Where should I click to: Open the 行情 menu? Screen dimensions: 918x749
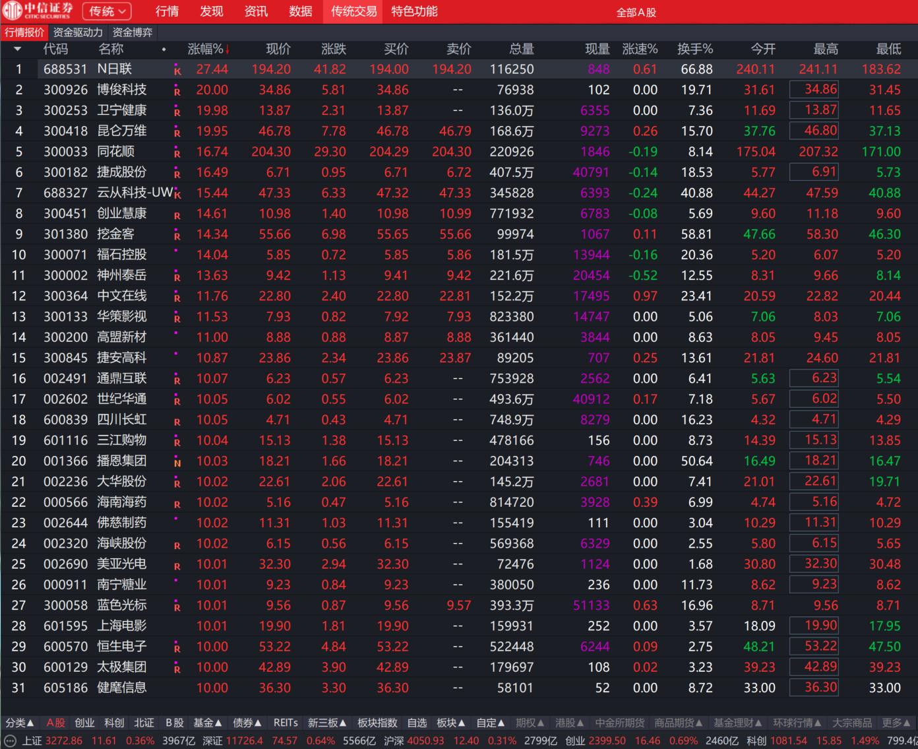(167, 11)
